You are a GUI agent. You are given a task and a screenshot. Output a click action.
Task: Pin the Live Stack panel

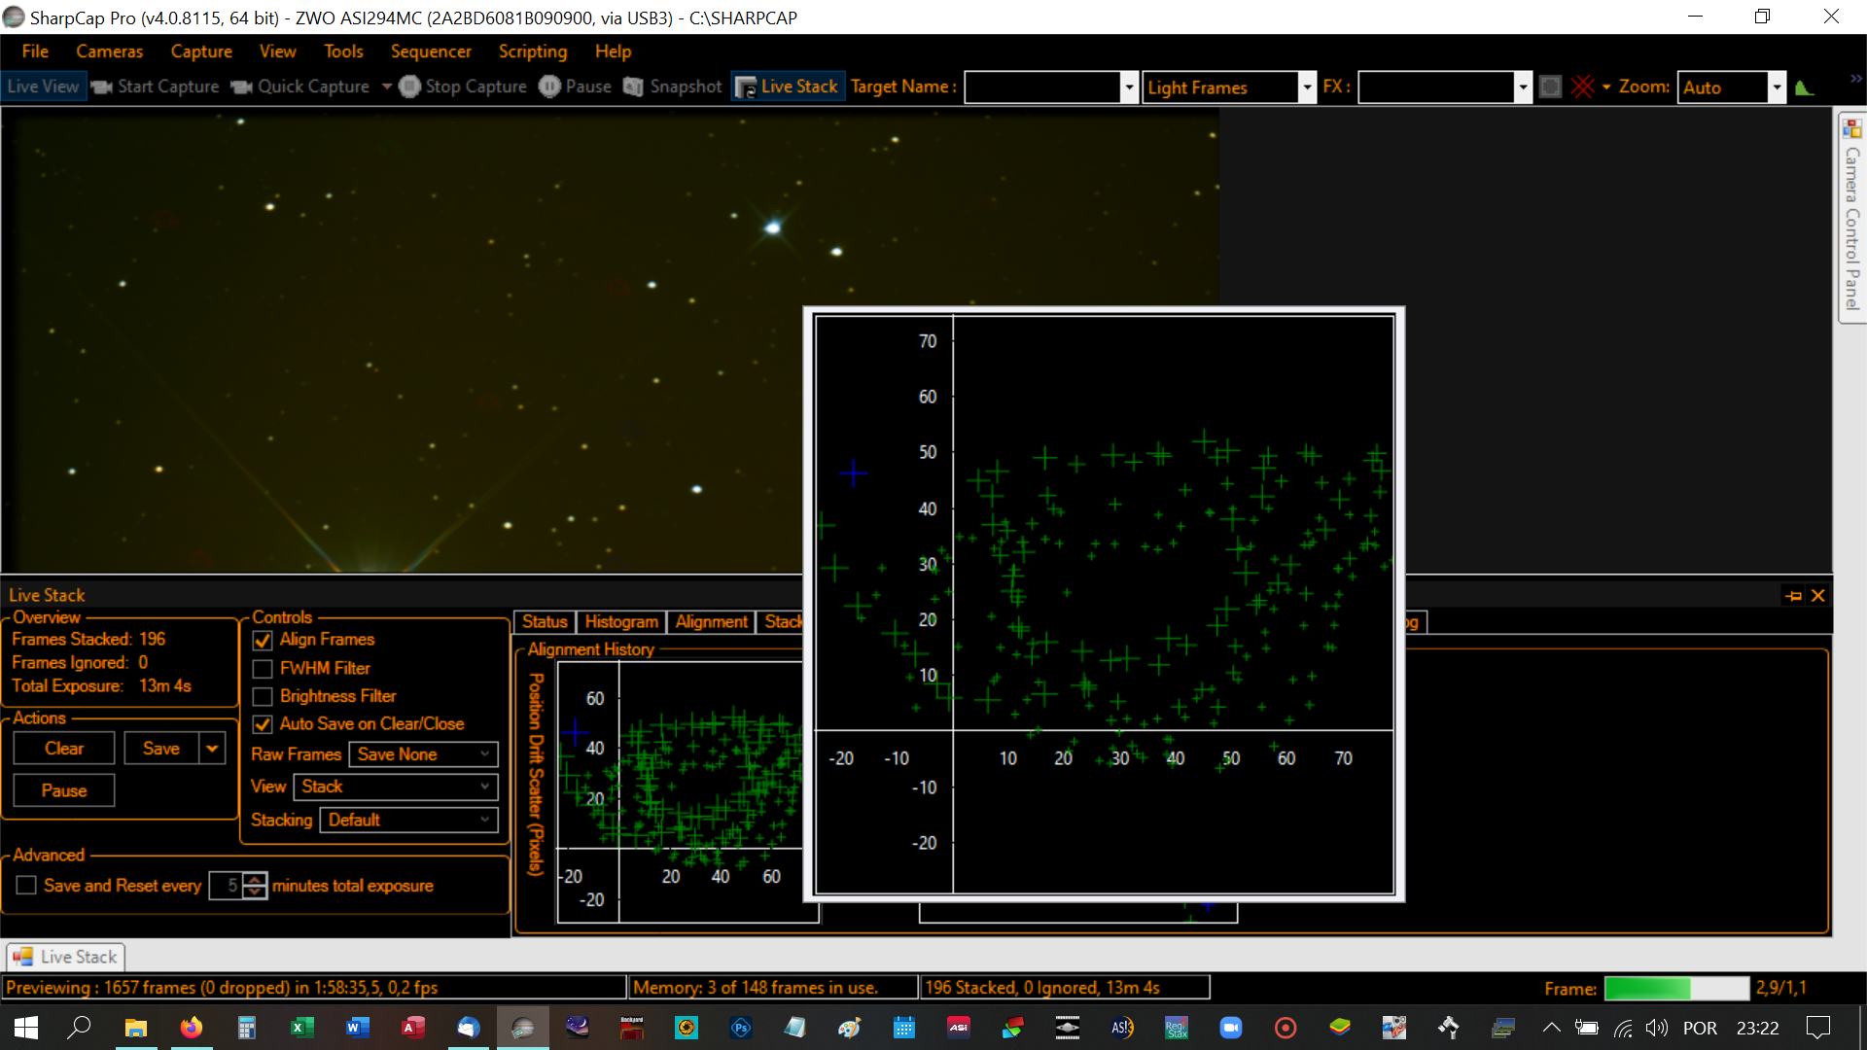click(1794, 596)
